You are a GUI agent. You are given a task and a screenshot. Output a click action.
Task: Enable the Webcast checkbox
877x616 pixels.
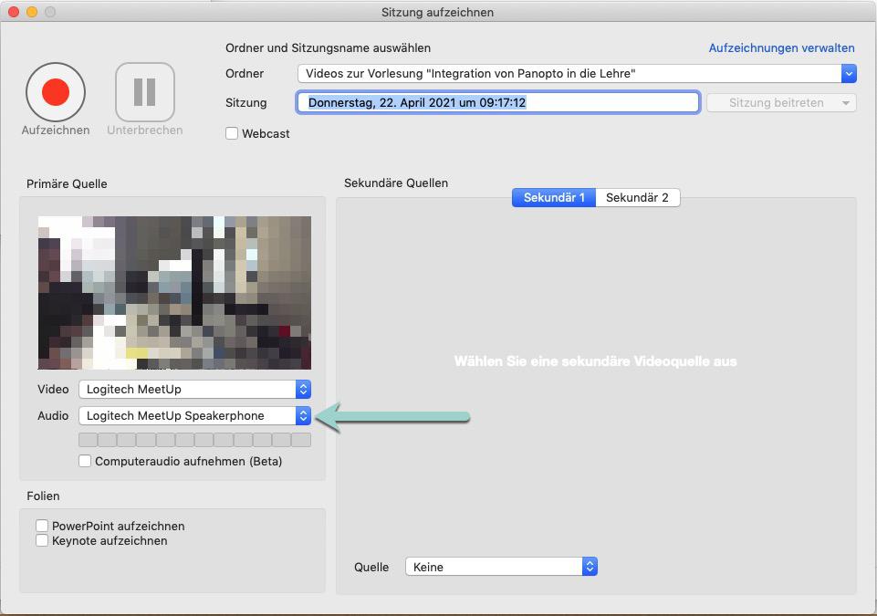232,133
